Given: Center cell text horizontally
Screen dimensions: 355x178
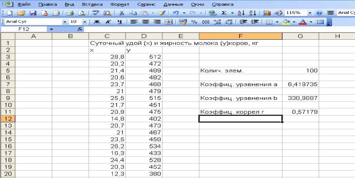Looking at the screenshot, I should 146,22.
